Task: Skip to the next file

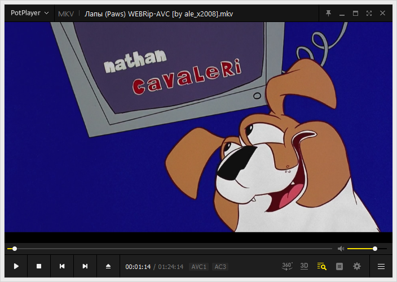Action: pos(85,266)
